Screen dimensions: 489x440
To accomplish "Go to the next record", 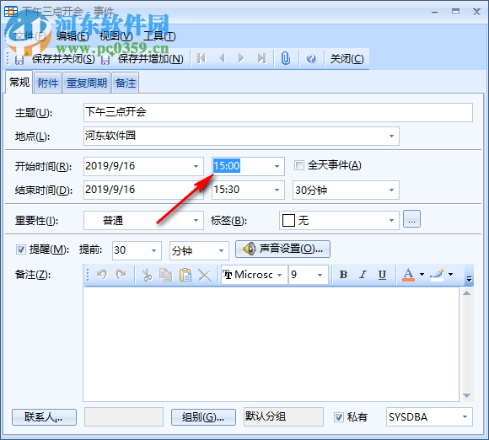I will 241,58.
